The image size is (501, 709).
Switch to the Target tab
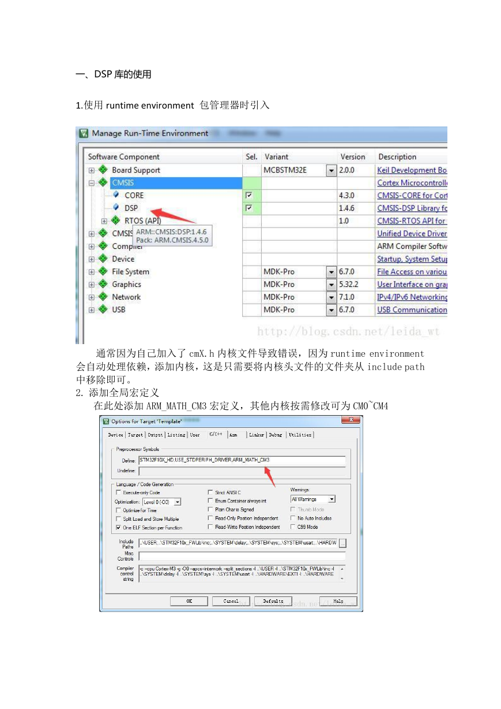(x=135, y=435)
